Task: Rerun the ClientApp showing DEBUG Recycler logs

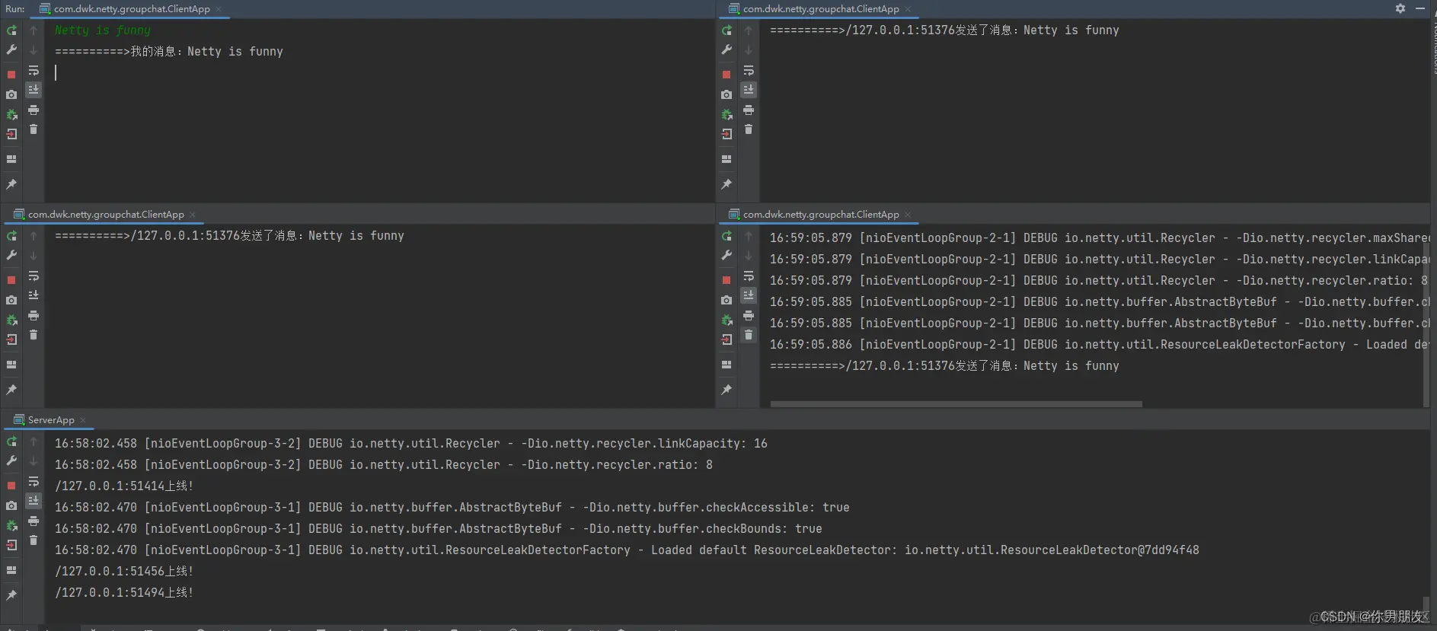Action: (x=726, y=236)
